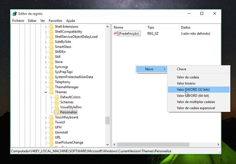Click the TouchKeyboard folder icon
Viewport: 236px width, 164px height.
(51, 117)
